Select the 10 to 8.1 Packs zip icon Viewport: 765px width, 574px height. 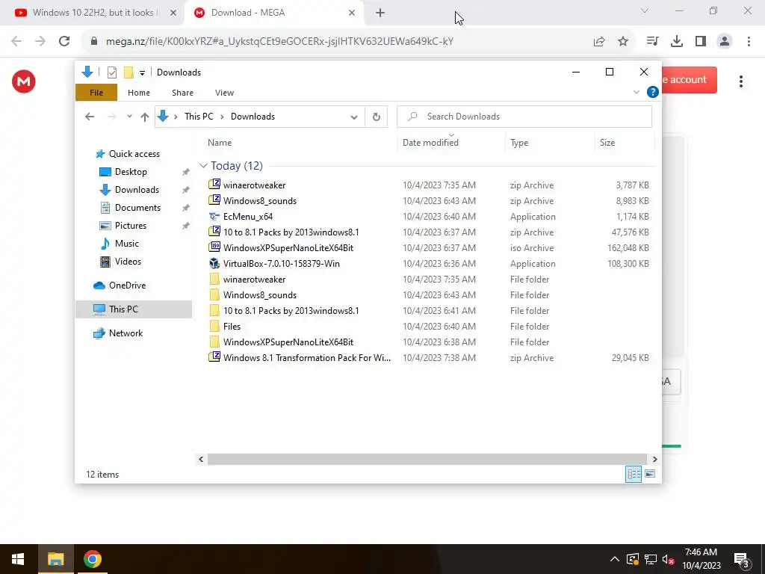click(x=214, y=232)
